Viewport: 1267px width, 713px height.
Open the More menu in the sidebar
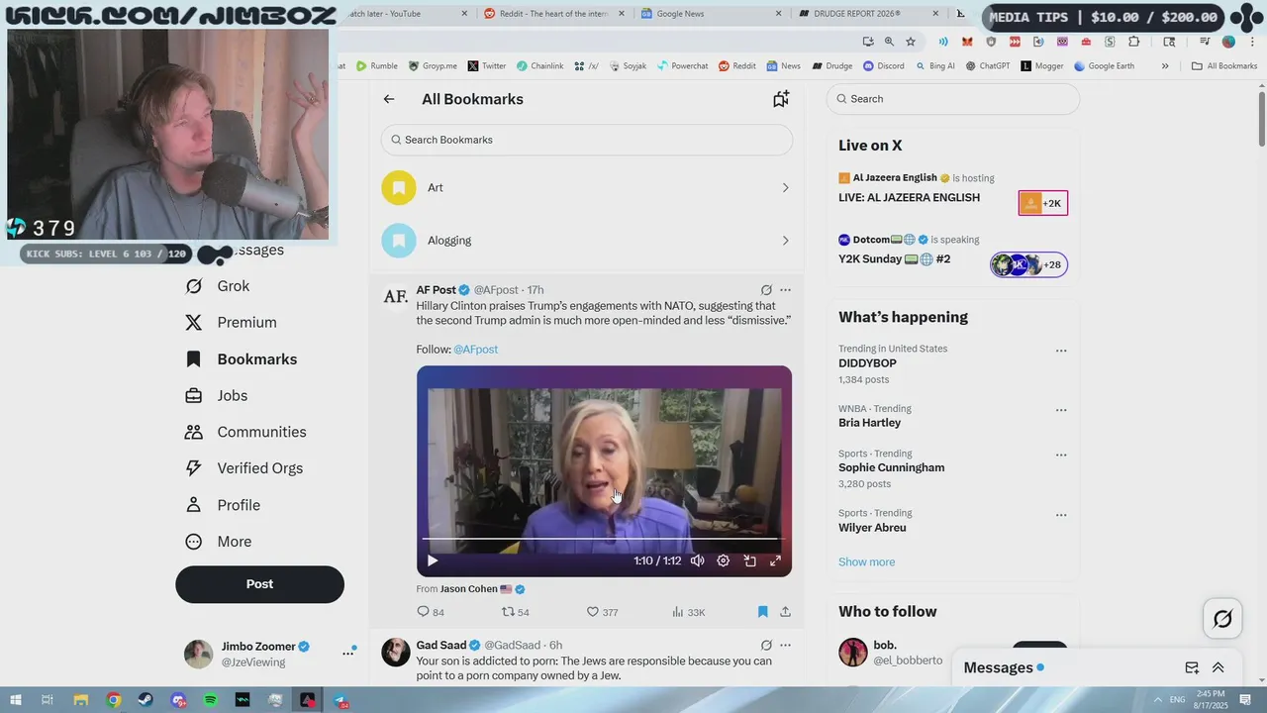(x=219, y=542)
